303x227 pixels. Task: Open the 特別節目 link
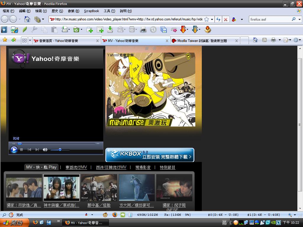tap(167, 167)
